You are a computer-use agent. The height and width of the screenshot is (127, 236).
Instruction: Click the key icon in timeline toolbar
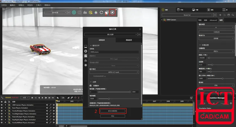click(72, 98)
